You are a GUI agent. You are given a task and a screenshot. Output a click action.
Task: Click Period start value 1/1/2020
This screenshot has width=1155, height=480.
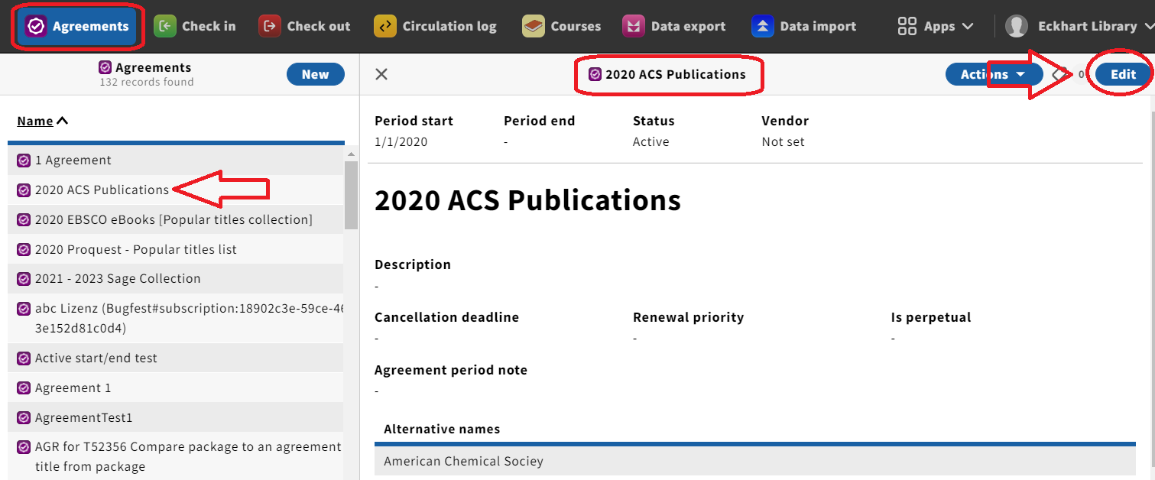click(x=401, y=141)
